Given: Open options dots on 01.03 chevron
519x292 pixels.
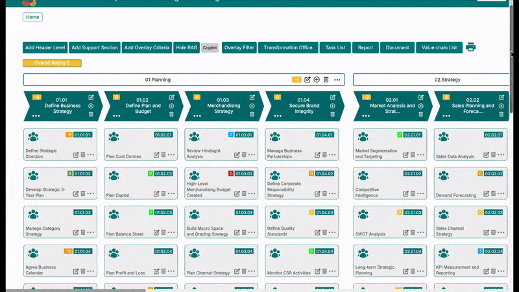Looking at the screenshot, I should point(197,116).
